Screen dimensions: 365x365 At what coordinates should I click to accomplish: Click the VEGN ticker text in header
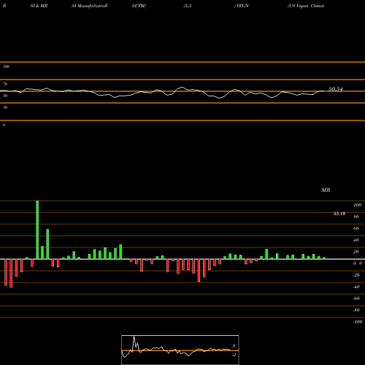(x=242, y=6)
